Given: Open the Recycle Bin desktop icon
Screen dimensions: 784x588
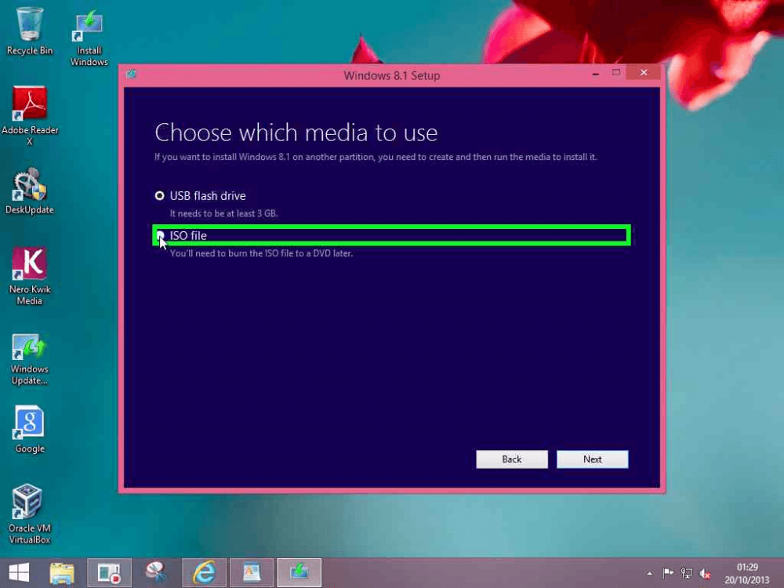Looking at the screenshot, I should (30, 31).
